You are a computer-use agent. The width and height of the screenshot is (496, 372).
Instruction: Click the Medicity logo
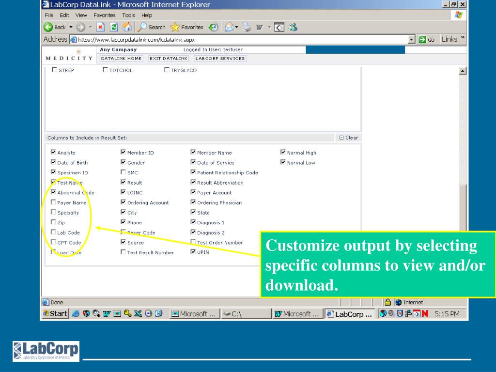tap(69, 55)
